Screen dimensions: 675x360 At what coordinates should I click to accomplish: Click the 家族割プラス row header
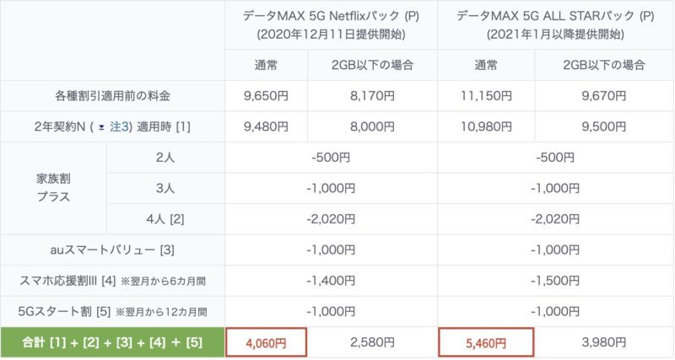click(54, 188)
